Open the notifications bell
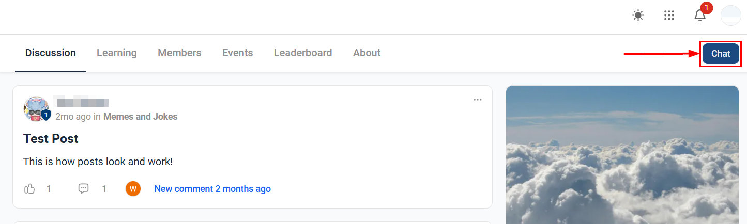This screenshot has height=224, width=747. coord(700,15)
